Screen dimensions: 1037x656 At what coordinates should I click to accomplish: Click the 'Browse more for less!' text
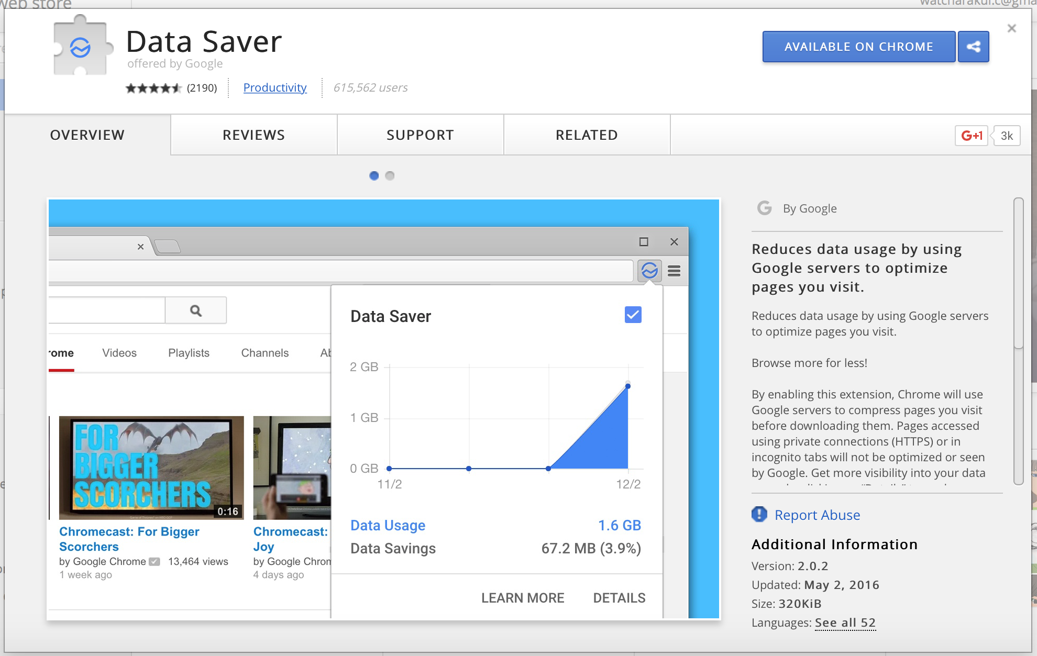809,363
